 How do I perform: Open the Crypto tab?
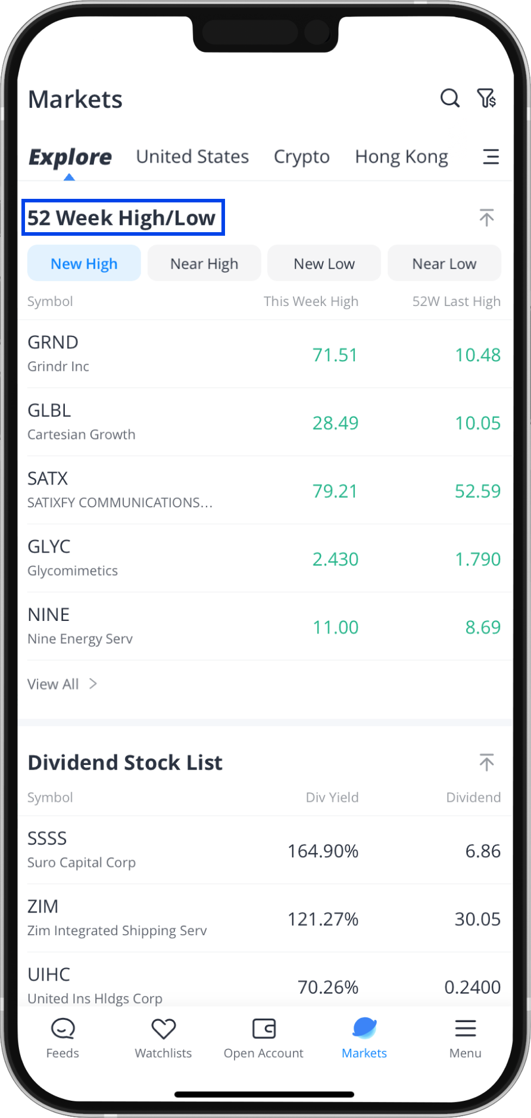tap(301, 157)
